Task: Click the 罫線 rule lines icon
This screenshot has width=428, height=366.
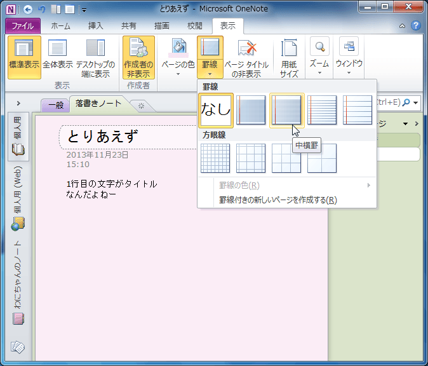Action: (x=210, y=48)
